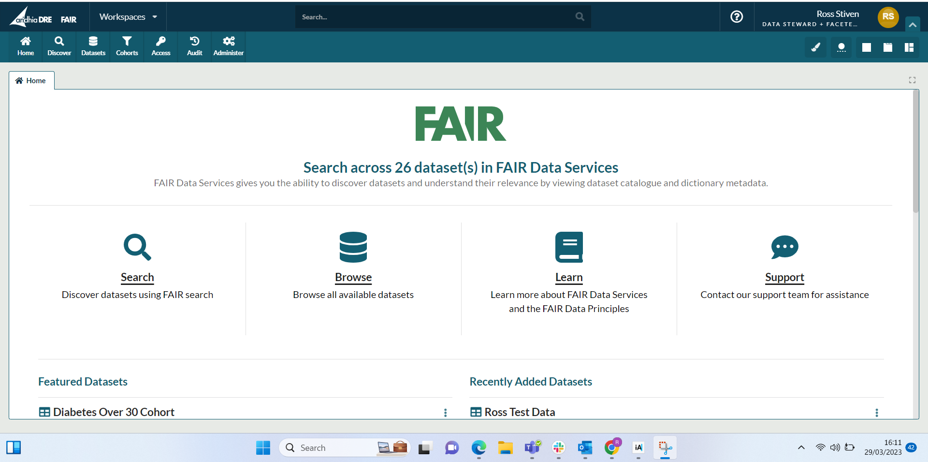Click the help question mark icon

tap(736, 17)
